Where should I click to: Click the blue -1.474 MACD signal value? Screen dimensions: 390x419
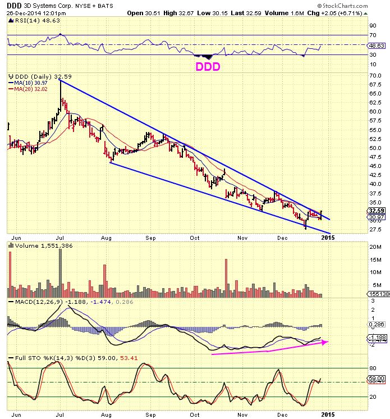100,302
